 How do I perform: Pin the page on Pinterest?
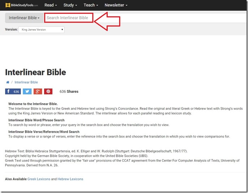click(48, 91)
